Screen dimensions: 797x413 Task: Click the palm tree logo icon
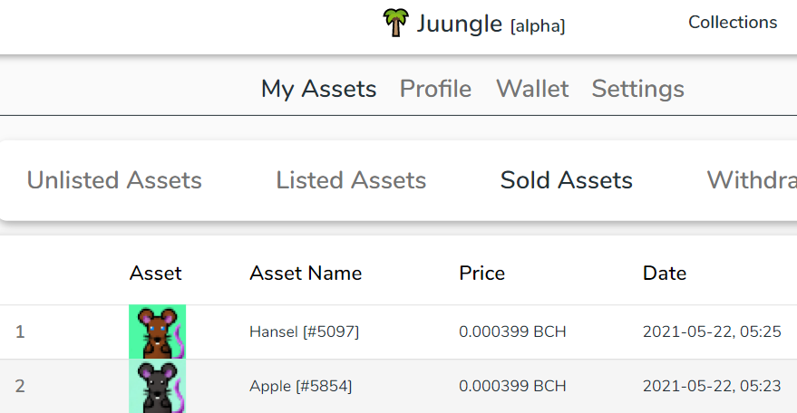(x=395, y=23)
